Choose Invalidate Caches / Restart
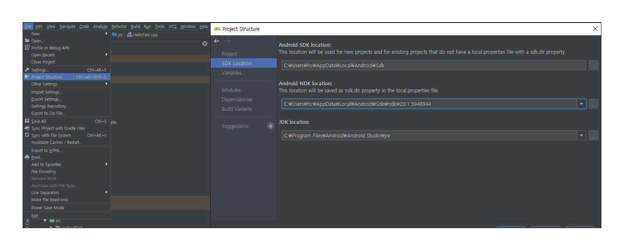Screen dimensions: 624x251 pyautogui.click(x=57, y=142)
